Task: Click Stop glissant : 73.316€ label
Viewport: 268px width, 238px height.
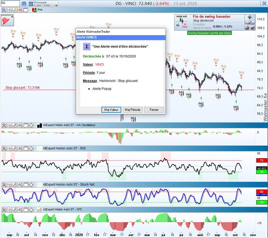Action: pos(23,88)
